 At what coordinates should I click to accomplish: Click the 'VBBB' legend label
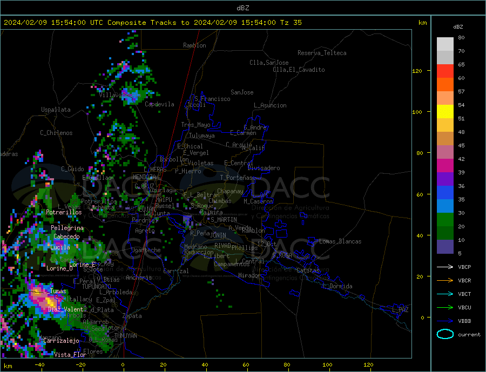point(464,321)
